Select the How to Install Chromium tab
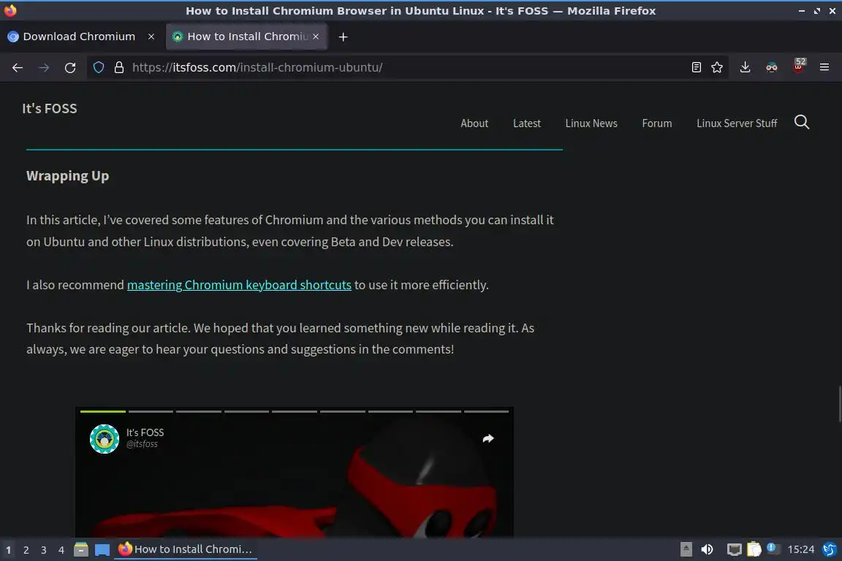The width and height of the screenshot is (842, 561). 246,37
